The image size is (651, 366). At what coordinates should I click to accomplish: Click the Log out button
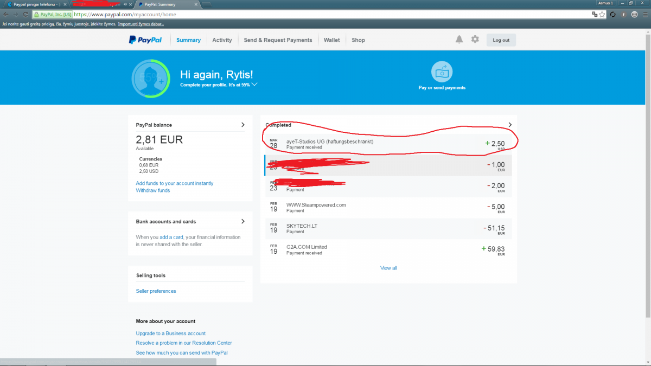click(x=501, y=40)
